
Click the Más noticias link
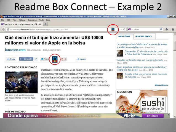161,85
